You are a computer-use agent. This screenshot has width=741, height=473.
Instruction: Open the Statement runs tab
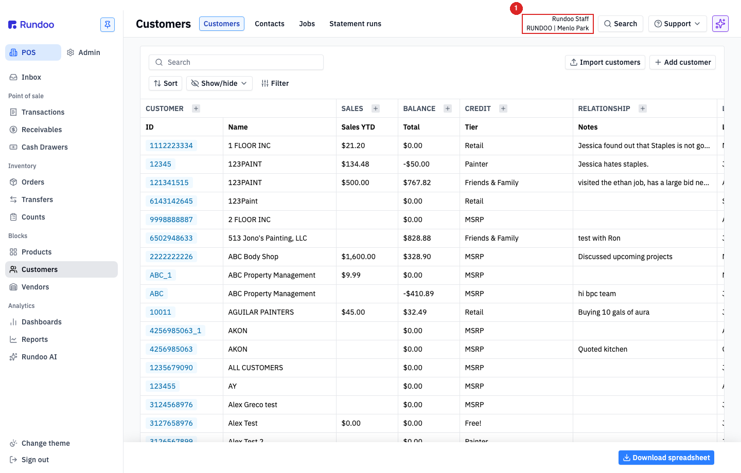coord(355,24)
